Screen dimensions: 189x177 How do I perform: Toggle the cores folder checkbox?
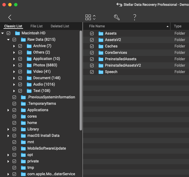(14, 116)
